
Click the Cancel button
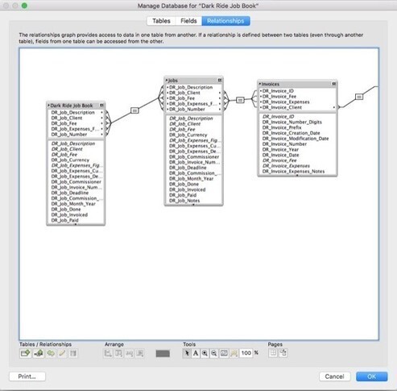pyautogui.click(x=334, y=376)
